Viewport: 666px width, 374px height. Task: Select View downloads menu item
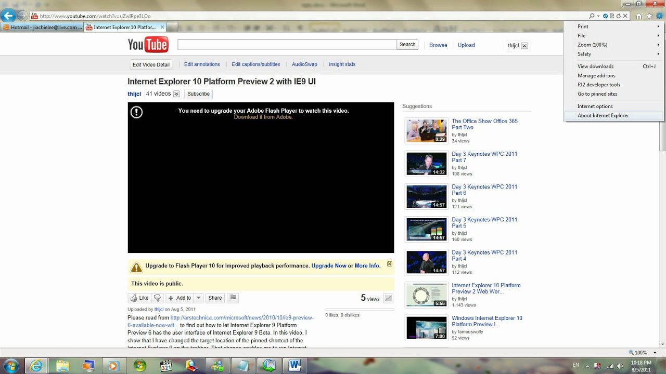click(613, 66)
